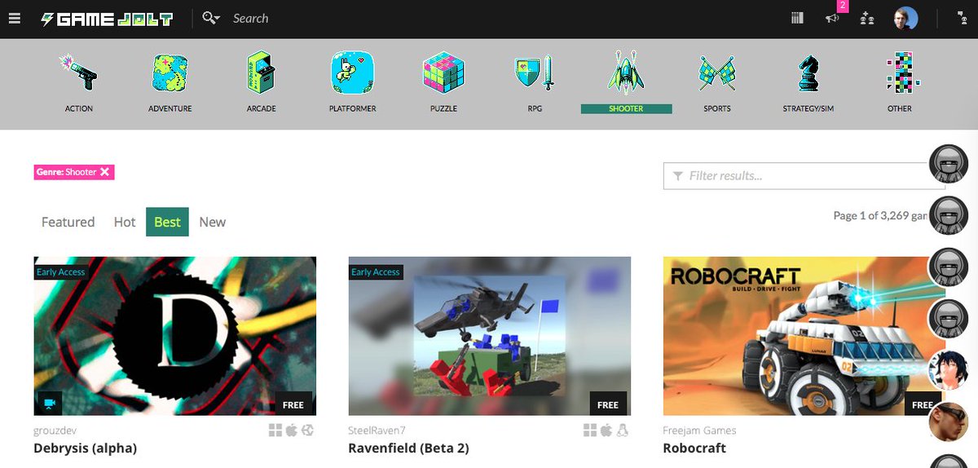Open the anime-character friend avatar in sidebar
The height and width of the screenshot is (468, 978).
949,369
